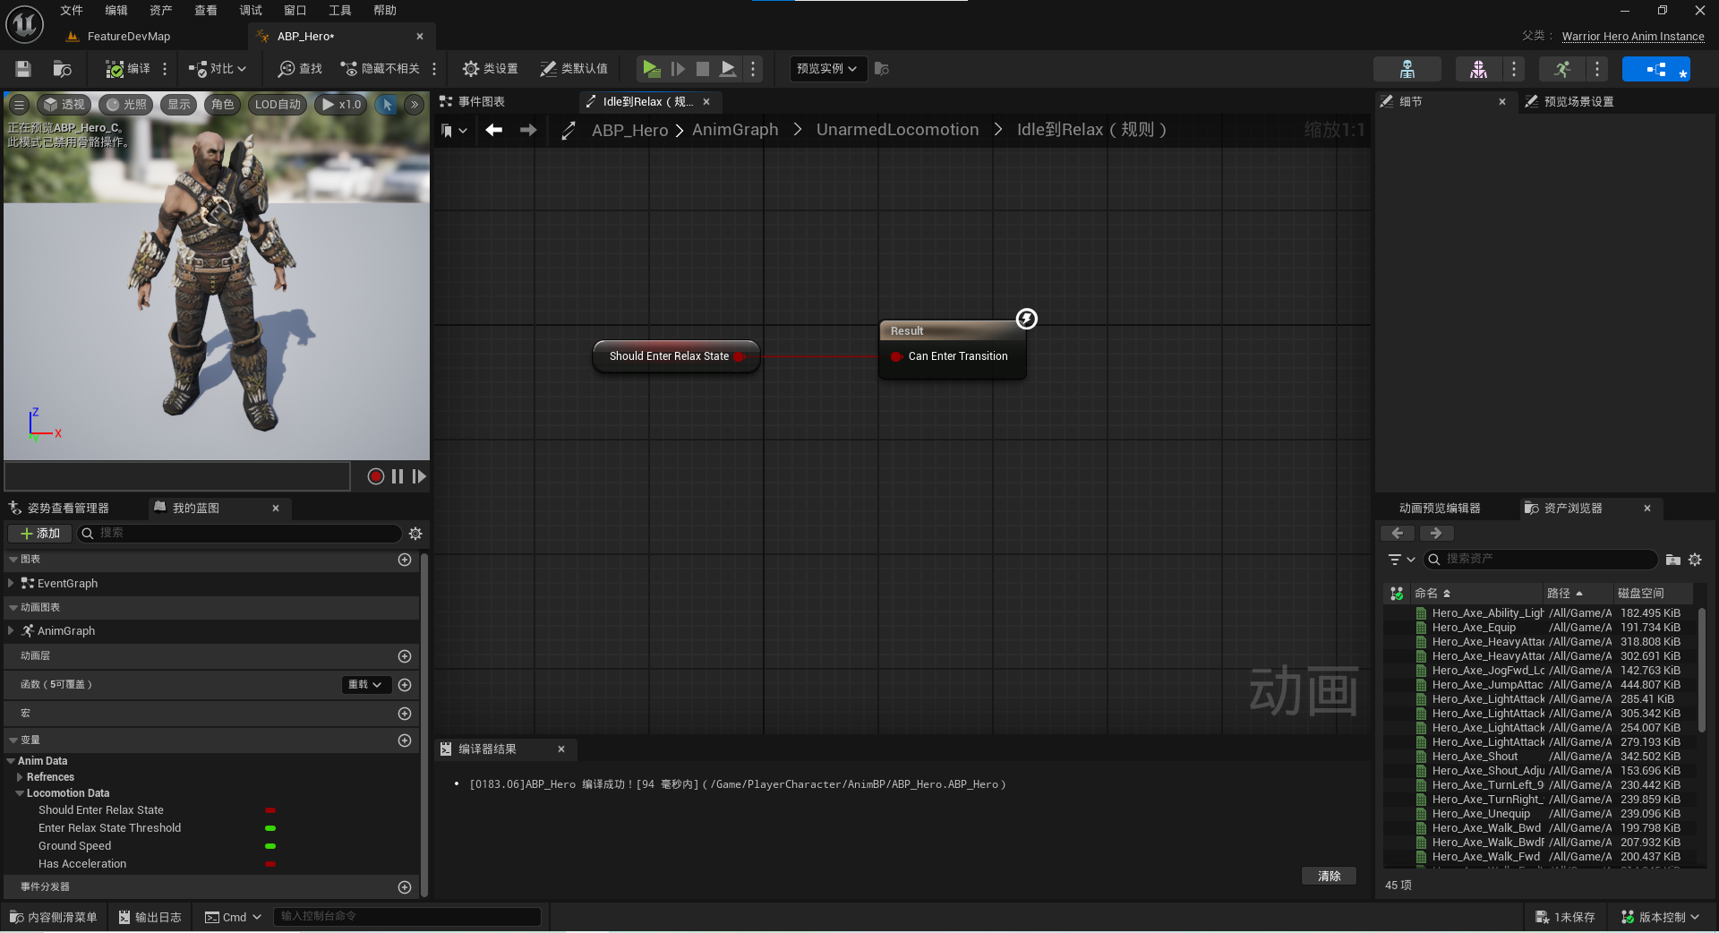Add a new 动画层 animation layer

point(405,656)
